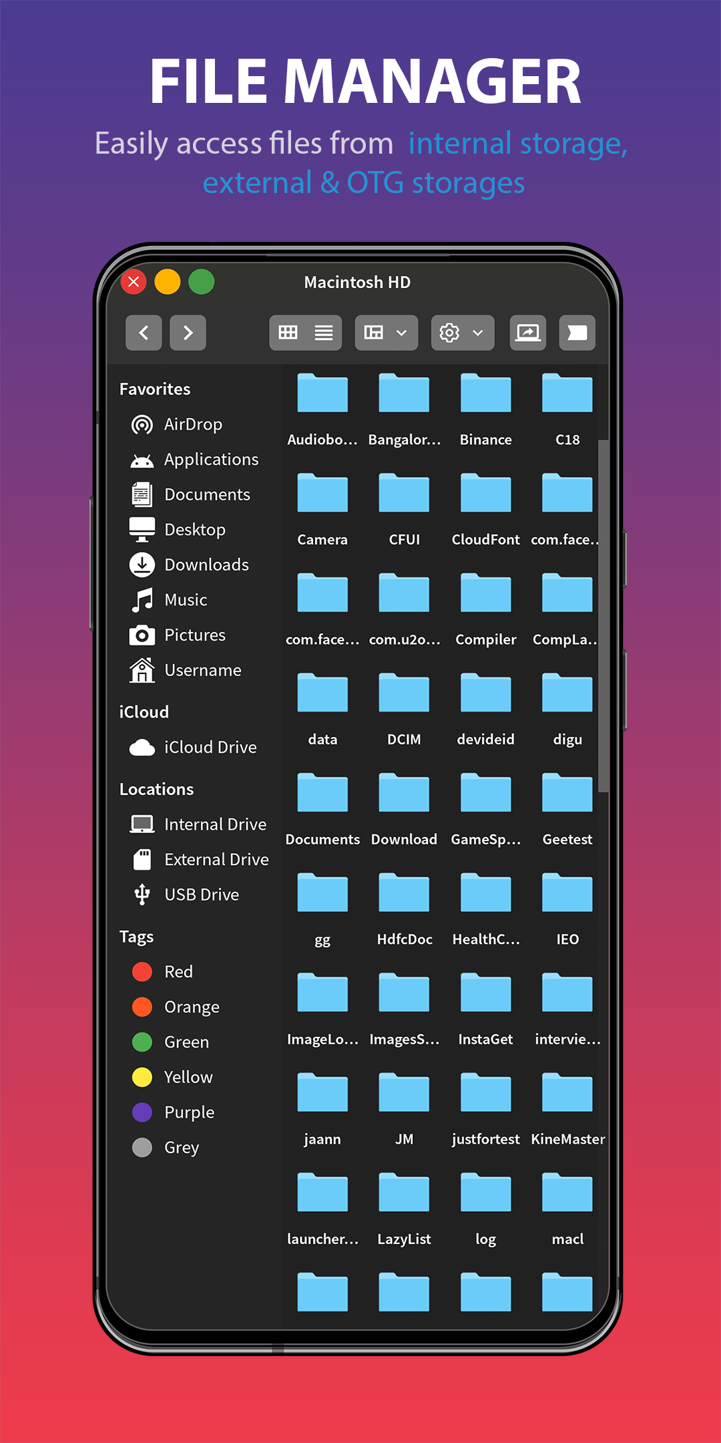Open the Binance folder
Viewport: 721px width, 1443px height.
pos(486,409)
